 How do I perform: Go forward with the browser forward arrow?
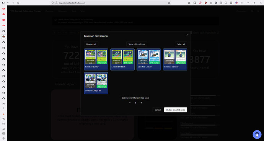pos(13,3)
